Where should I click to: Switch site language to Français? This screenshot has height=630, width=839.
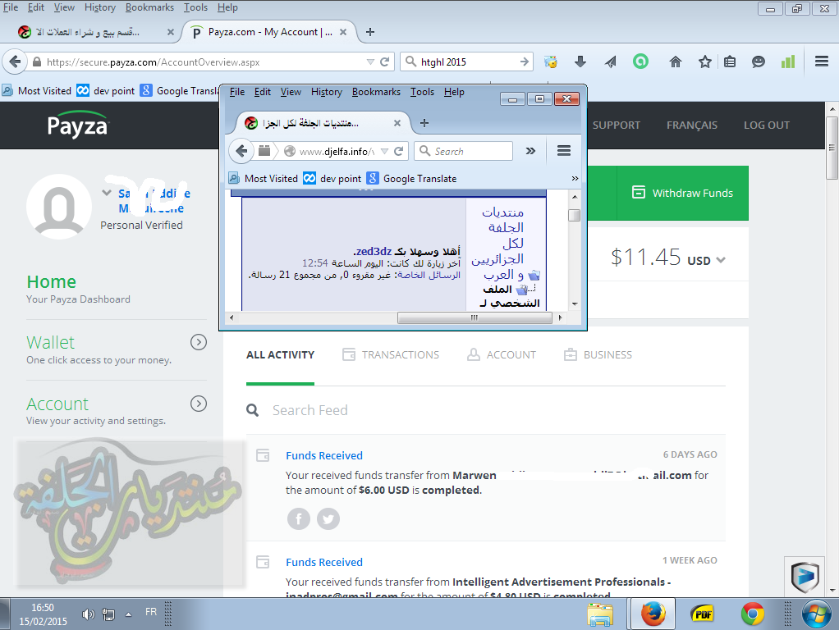pos(692,126)
